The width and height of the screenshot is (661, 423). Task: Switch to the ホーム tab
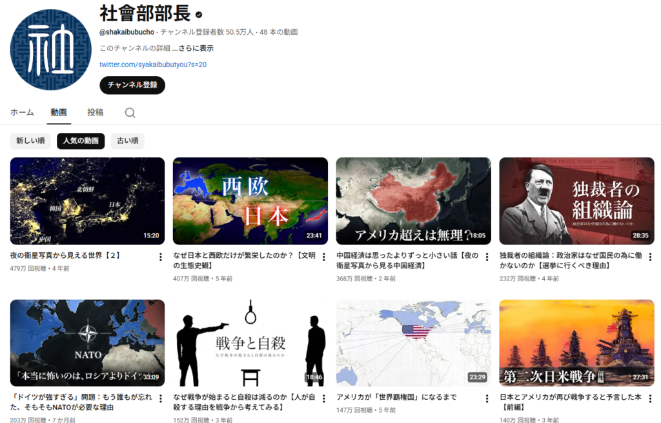(22, 112)
